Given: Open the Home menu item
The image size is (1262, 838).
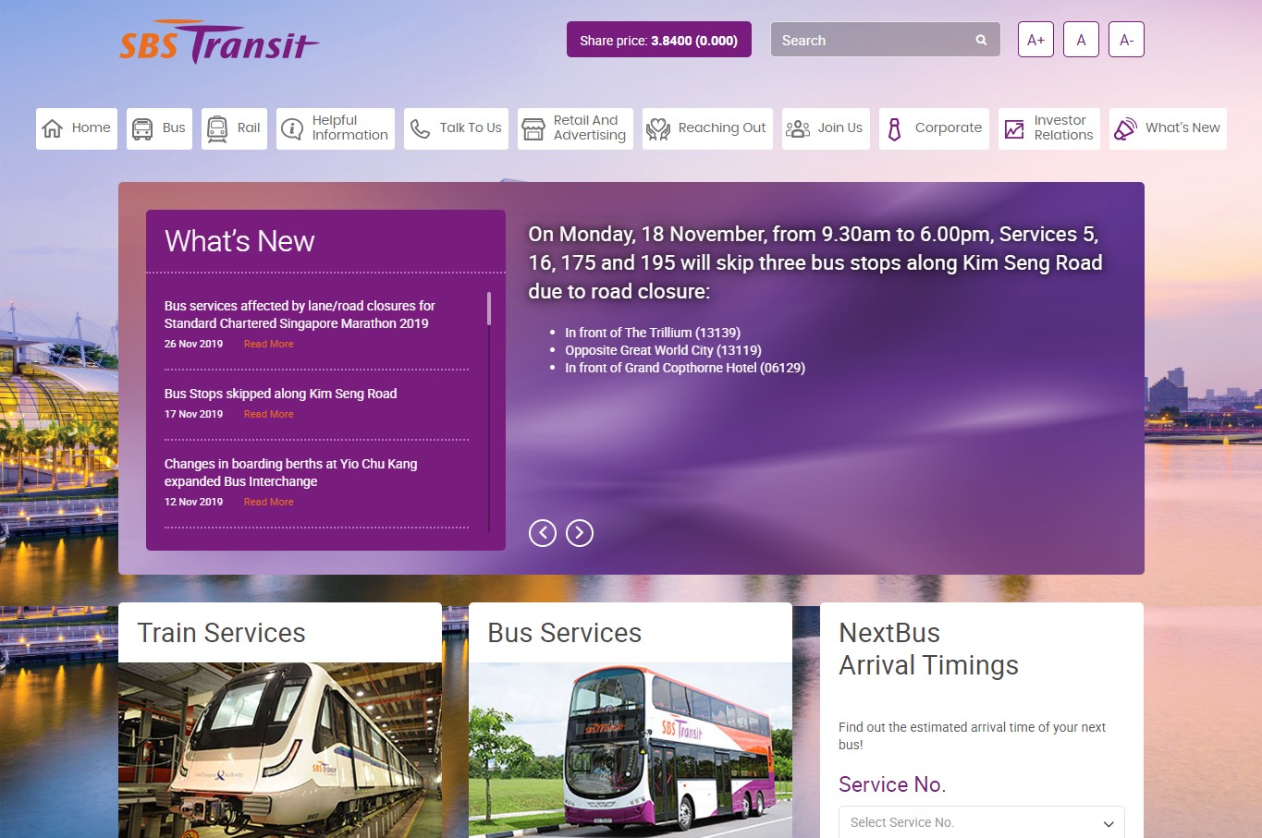Looking at the screenshot, I should coord(77,128).
